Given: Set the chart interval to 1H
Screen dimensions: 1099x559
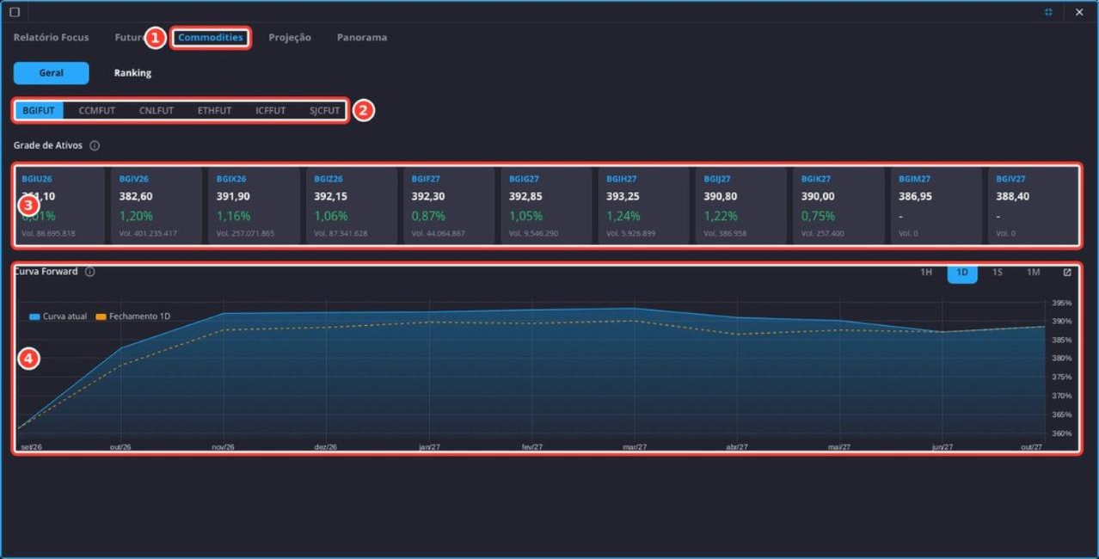Looking at the screenshot, I should pos(926,273).
